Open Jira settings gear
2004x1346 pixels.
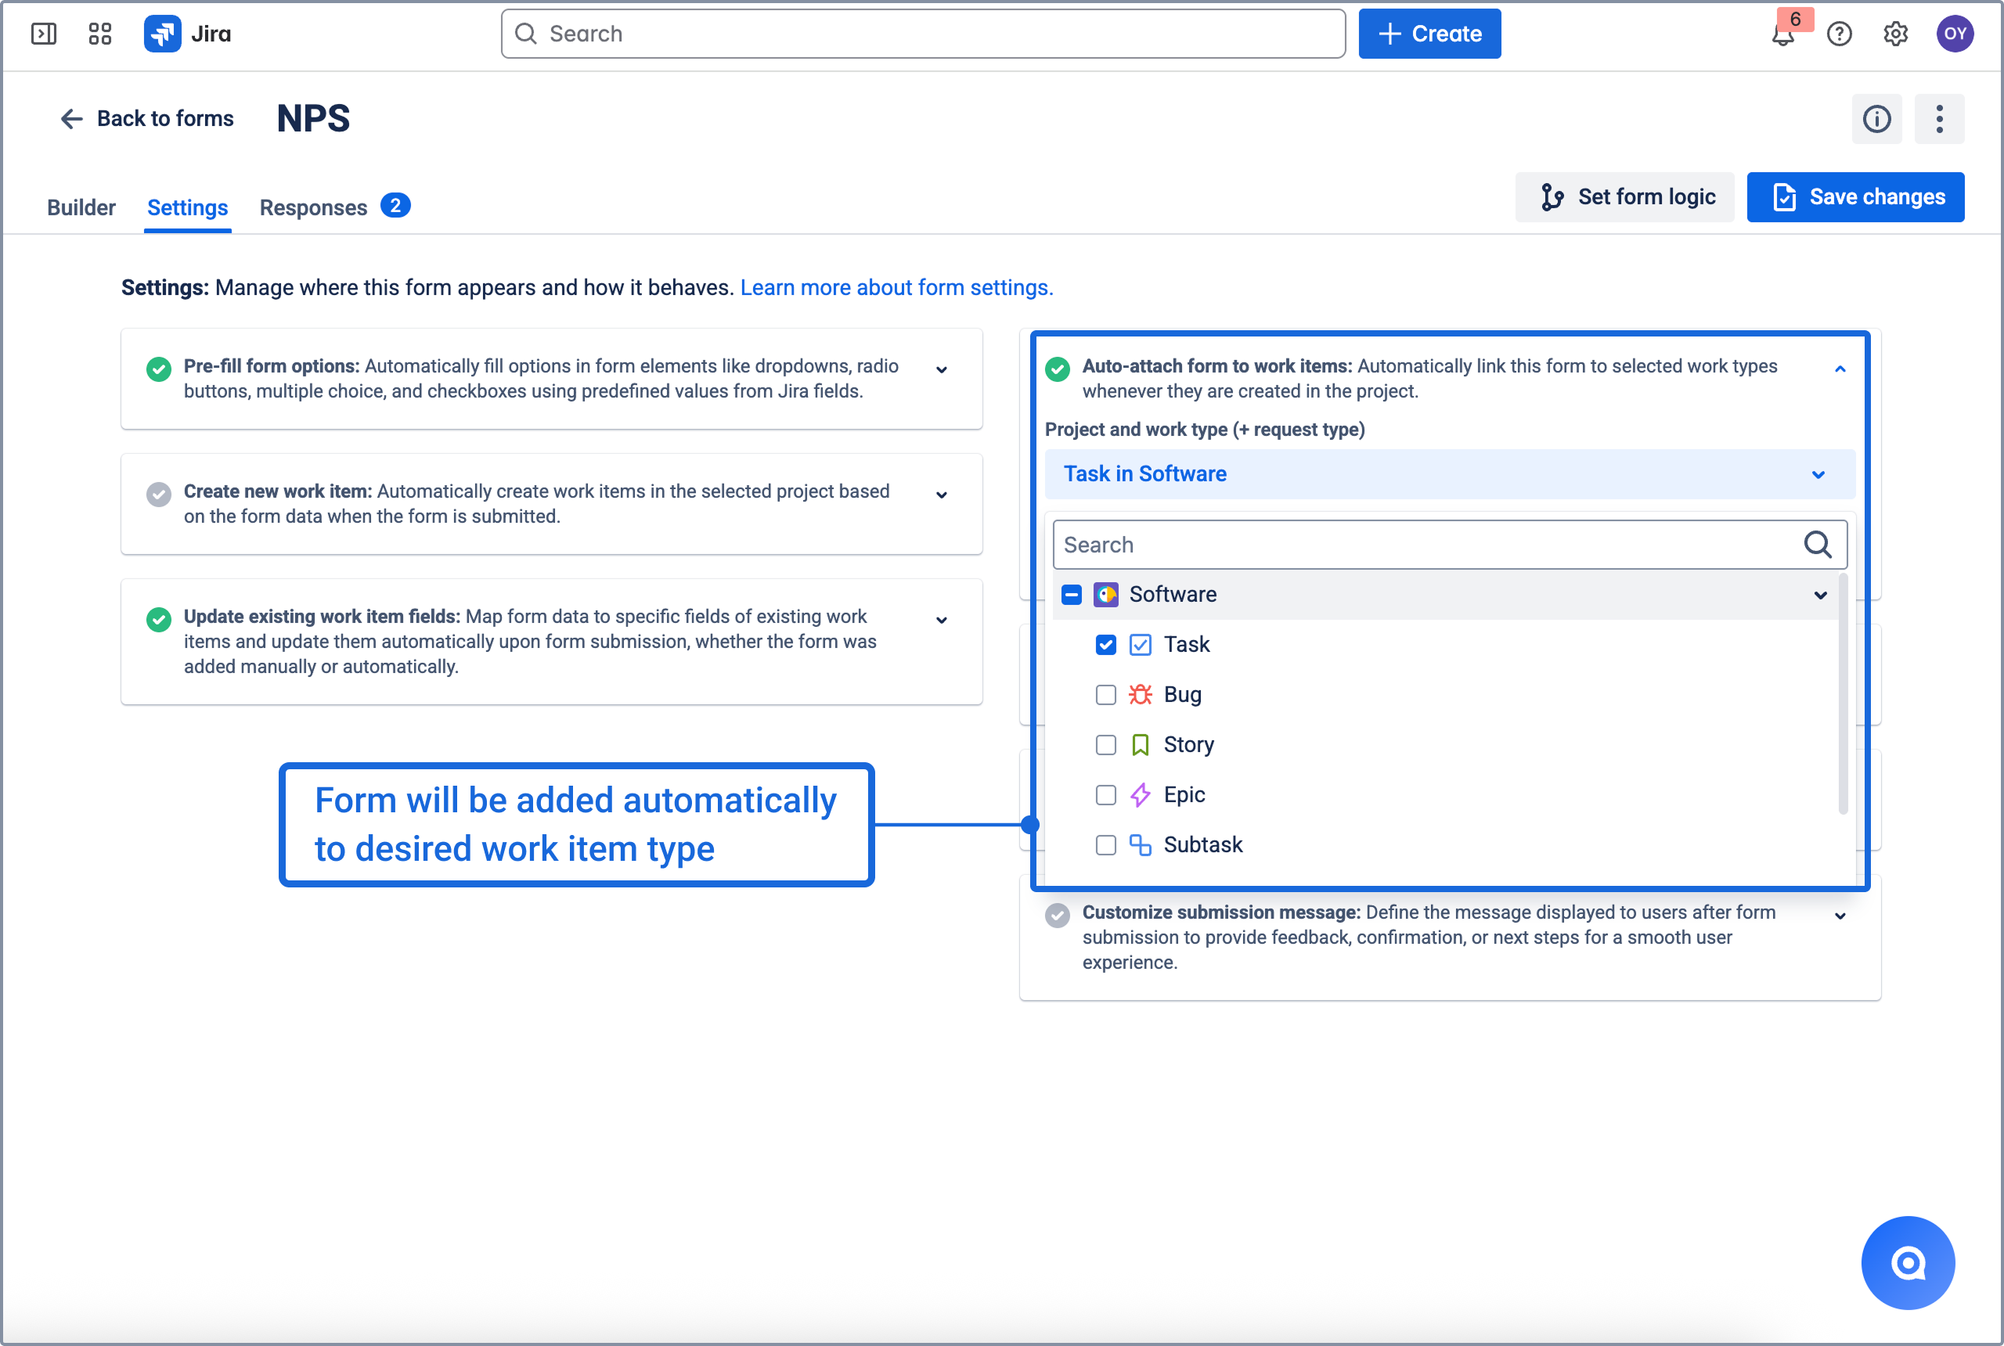click(1897, 34)
